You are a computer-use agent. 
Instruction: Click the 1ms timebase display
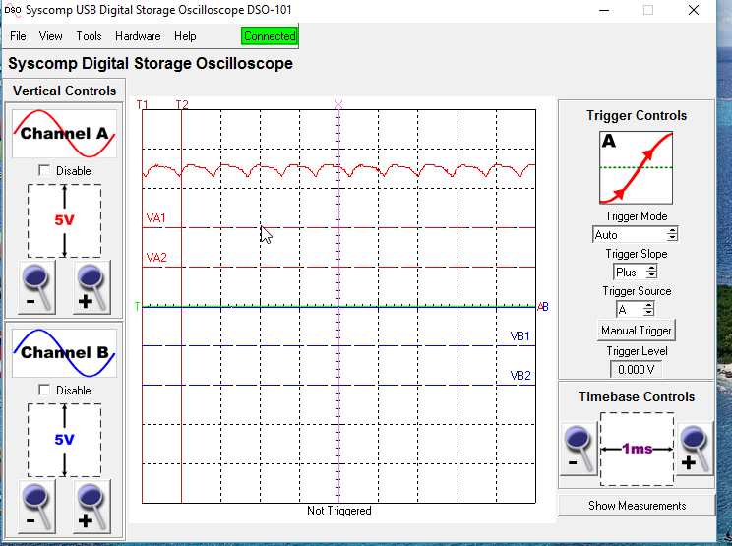point(637,449)
